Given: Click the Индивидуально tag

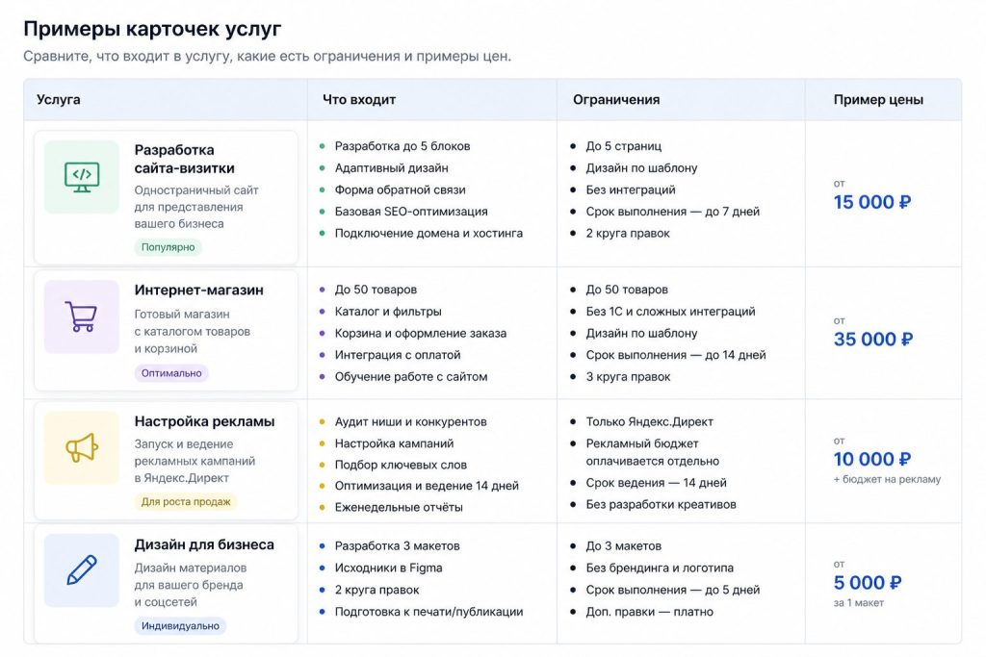Looking at the screenshot, I should point(180,625).
